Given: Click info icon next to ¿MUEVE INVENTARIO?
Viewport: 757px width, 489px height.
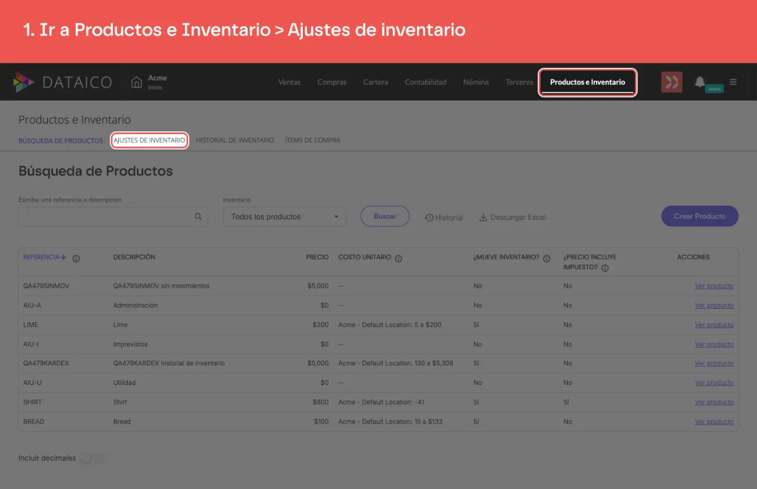Looking at the screenshot, I should 546,258.
